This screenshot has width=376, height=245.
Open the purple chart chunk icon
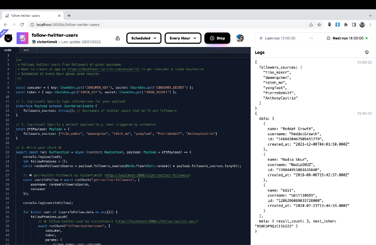tap(22, 38)
